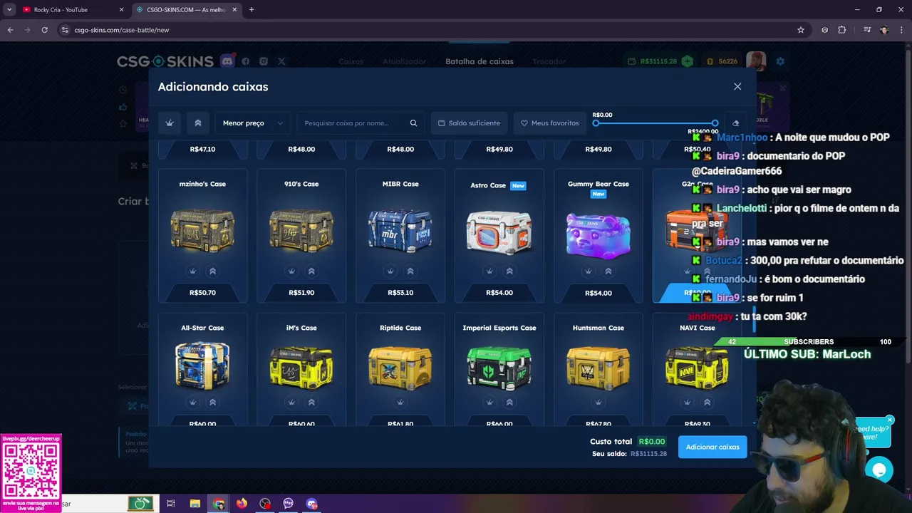Screen dimensions: 912x513
Task: Clear filters with the eraser icon
Action: click(x=736, y=123)
